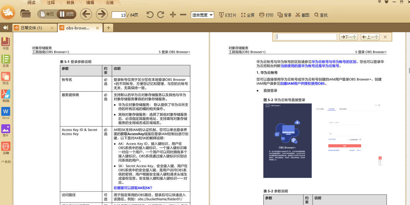410x205 pixels.
Task: Go to previous page arrow
Action: 86,14
